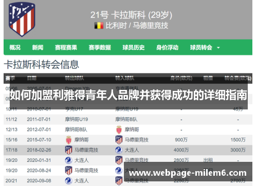The image size is (257, 186).
Task: Click the 2800万 value cell
Action: click(181, 160)
